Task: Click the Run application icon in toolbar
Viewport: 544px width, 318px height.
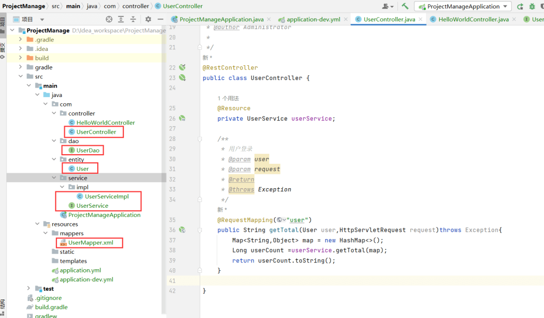Action: coord(520,6)
